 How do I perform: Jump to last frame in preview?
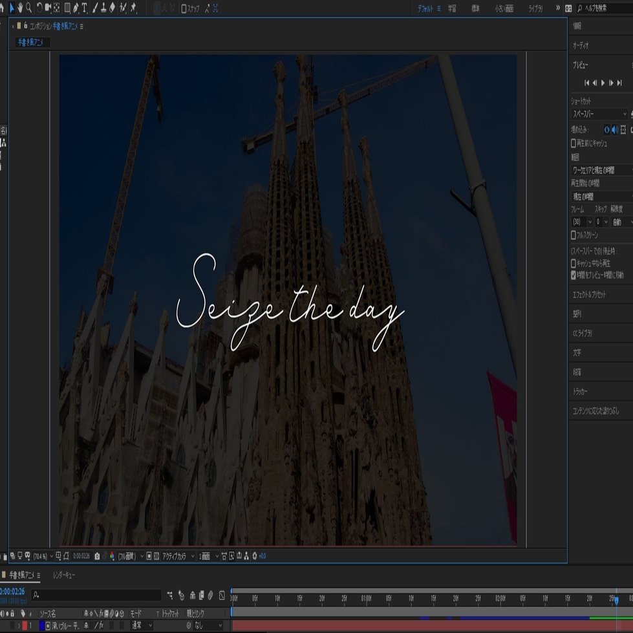[x=619, y=83]
